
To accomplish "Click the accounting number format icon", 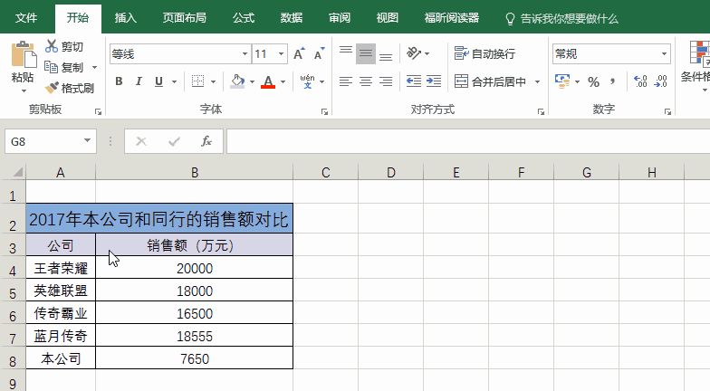I will point(562,81).
